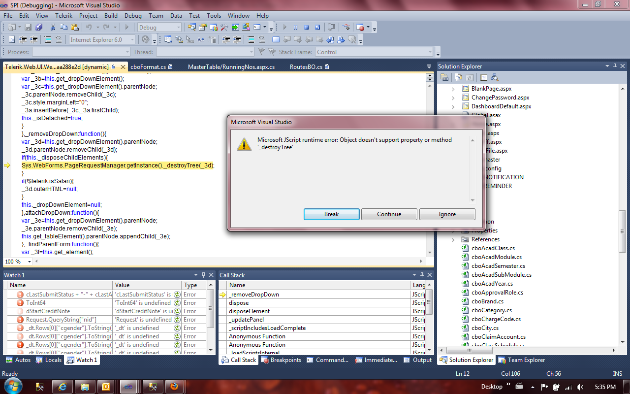
Task: Open the Thread dropdown
Action: (205, 52)
